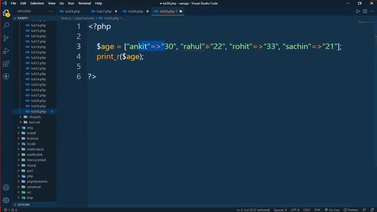Open the Edit menu
The width and height of the screenshot is (377, 212).
click(x=23, y=4)
